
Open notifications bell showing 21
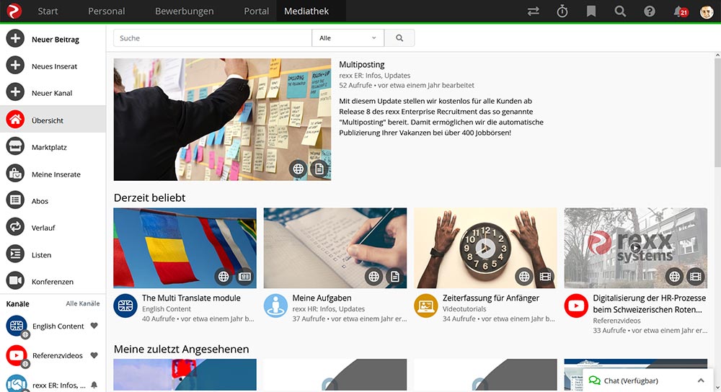point(681,12)
